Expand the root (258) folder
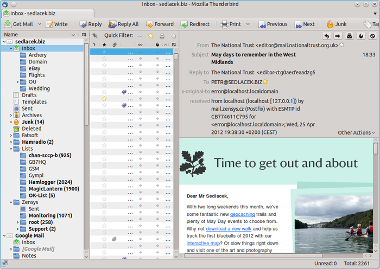 pyautogui.click(x=17, y=222)
